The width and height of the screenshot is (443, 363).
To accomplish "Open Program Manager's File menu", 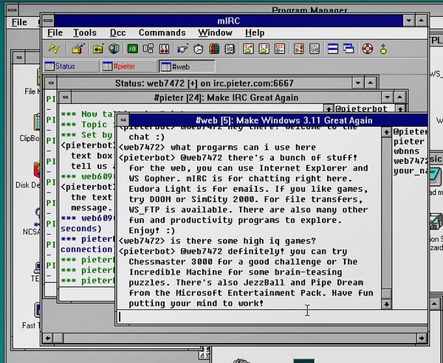I will 19,22.
